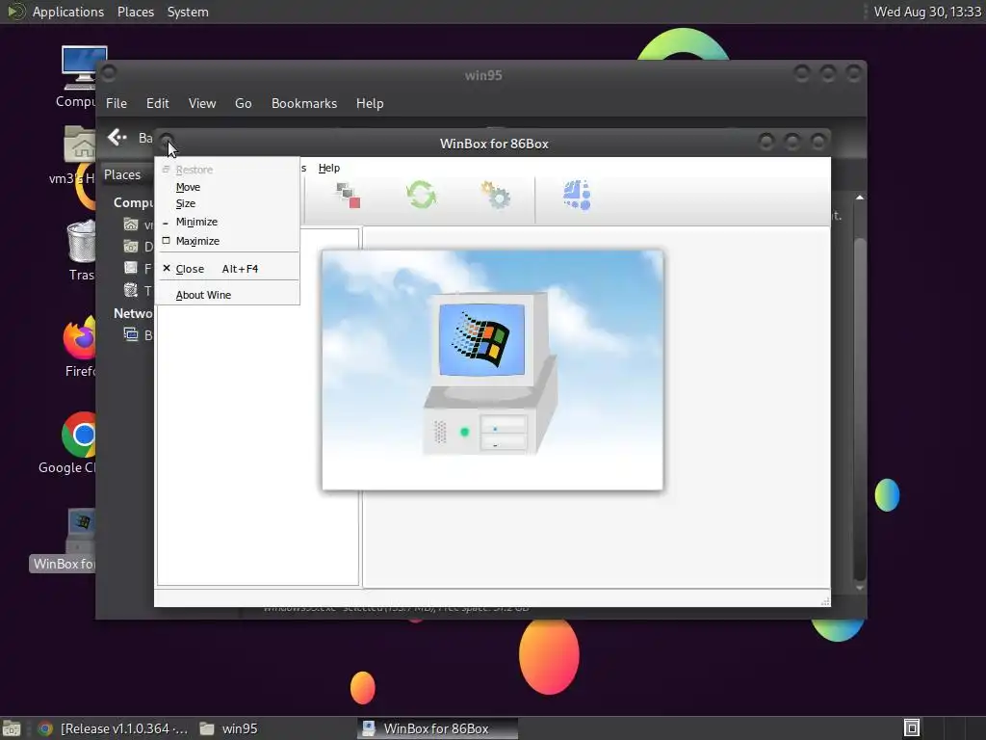Click win95 window menu button in titlebar
This screenshot has width=986, height=740.
(x=109, y=73)
